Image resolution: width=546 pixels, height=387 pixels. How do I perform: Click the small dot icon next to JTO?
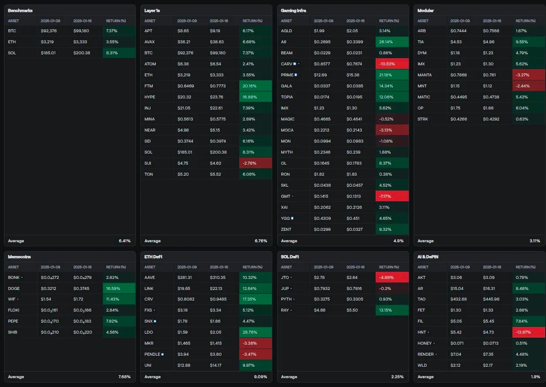(x=291, y=277)
